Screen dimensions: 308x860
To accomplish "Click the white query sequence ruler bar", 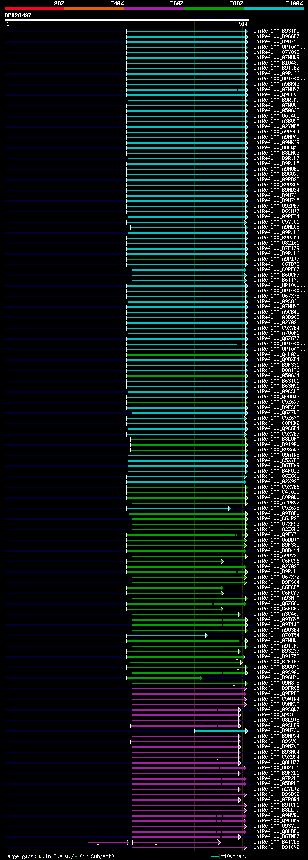I will pyautogui.click(x=127, y=20).
